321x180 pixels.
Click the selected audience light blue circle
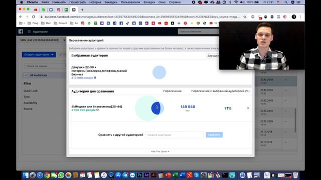(159, 72)
